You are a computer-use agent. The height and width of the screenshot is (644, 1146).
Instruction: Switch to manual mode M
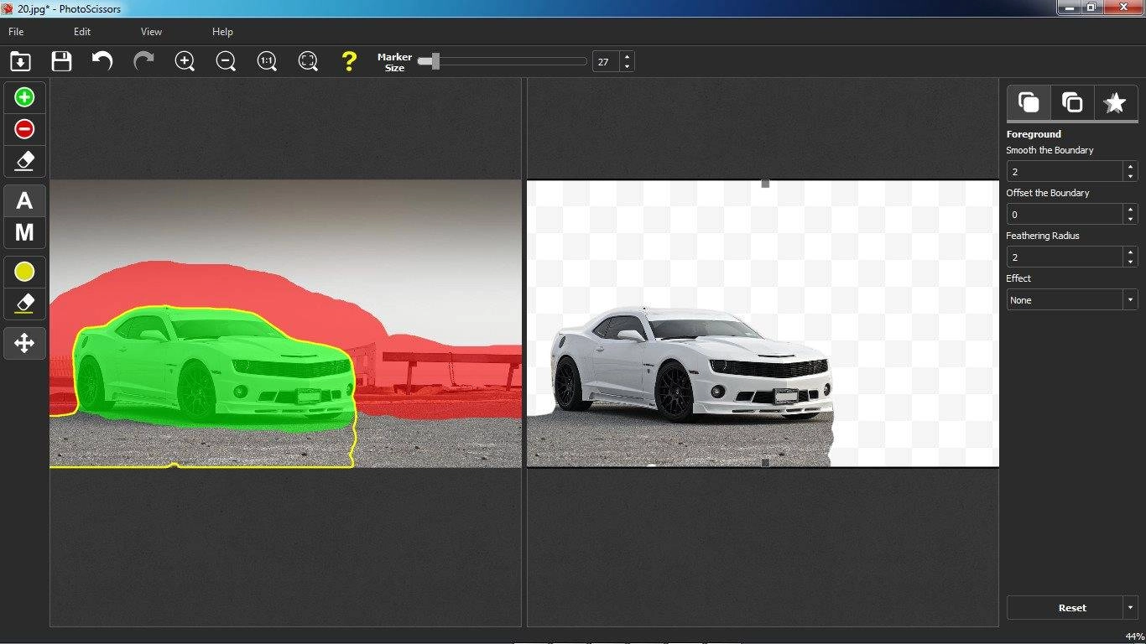click(x=24, y=232)
